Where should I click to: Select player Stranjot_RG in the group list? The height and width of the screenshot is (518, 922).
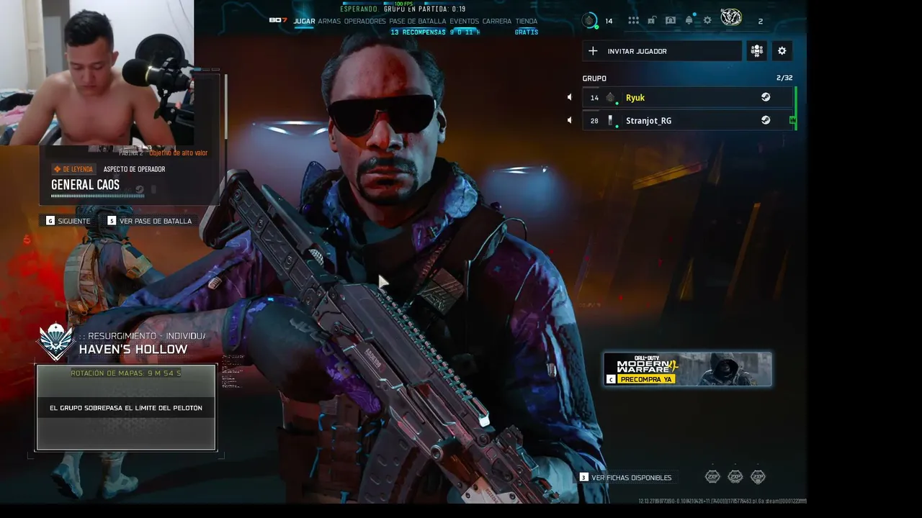[x=688, y=120]
